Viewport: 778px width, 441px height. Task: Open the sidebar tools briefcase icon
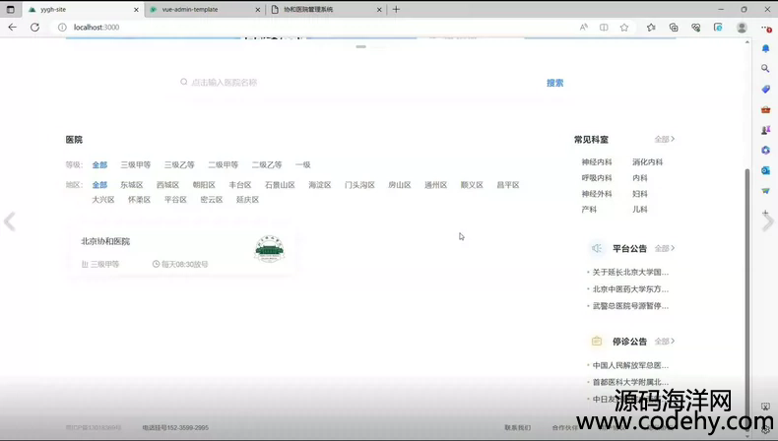pyautogui.click(x=765, y=109)
